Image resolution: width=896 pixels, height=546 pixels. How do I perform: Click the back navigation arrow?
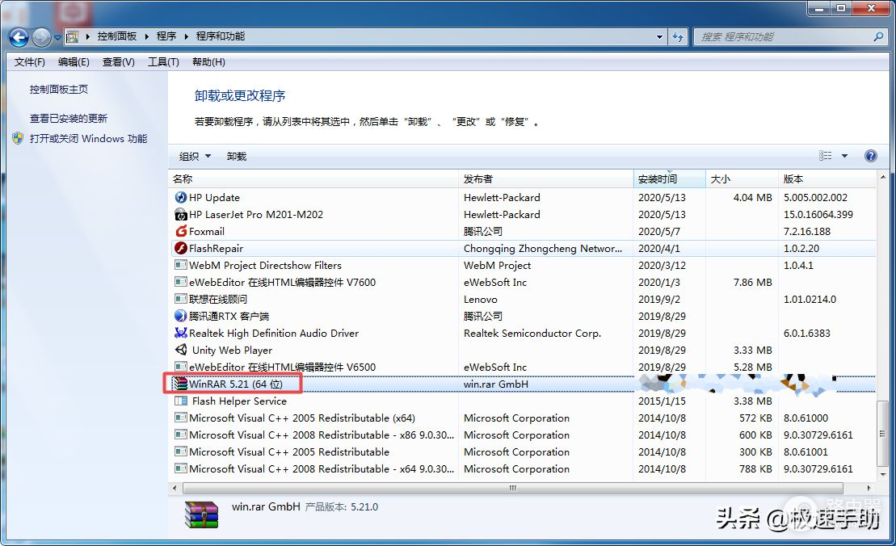point(19,36)
